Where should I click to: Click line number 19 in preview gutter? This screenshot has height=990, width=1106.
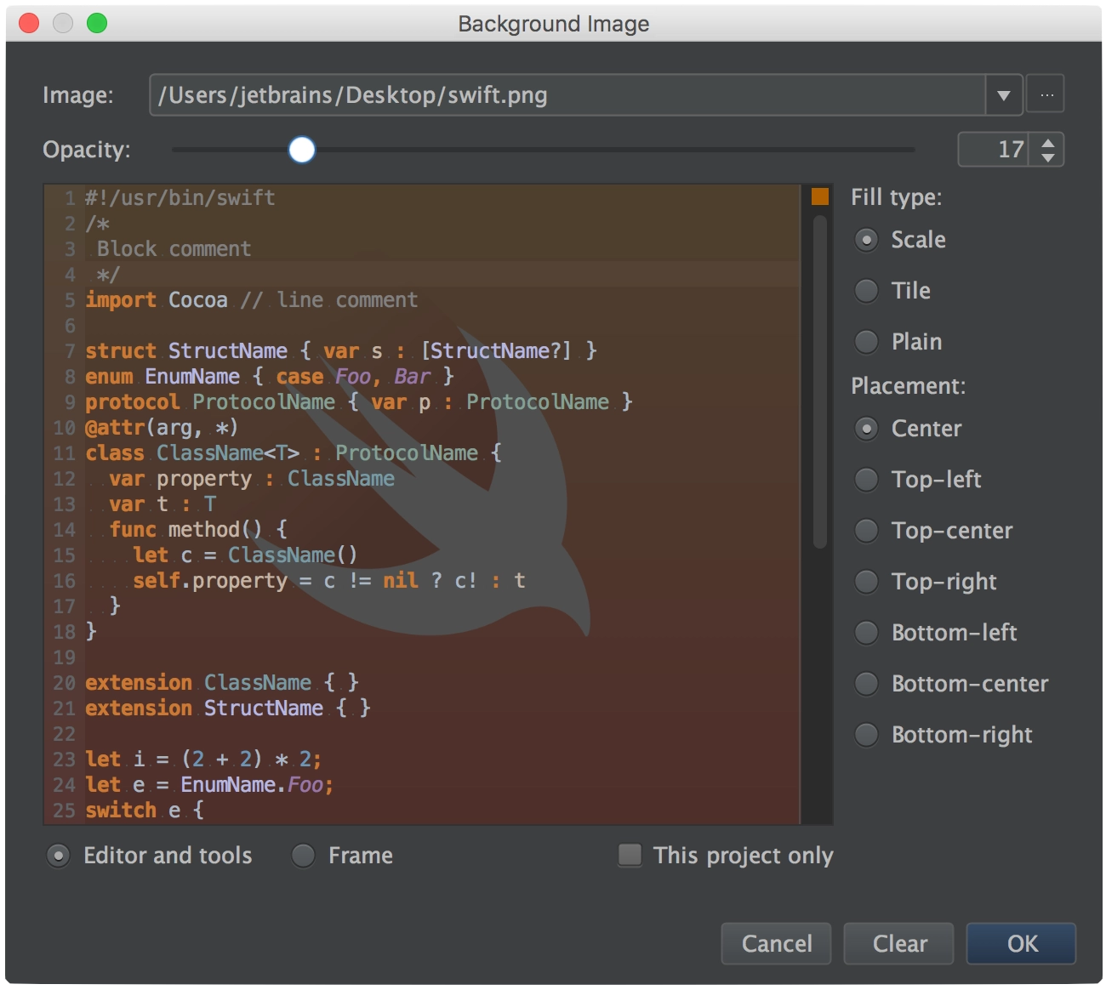(65, 657)
